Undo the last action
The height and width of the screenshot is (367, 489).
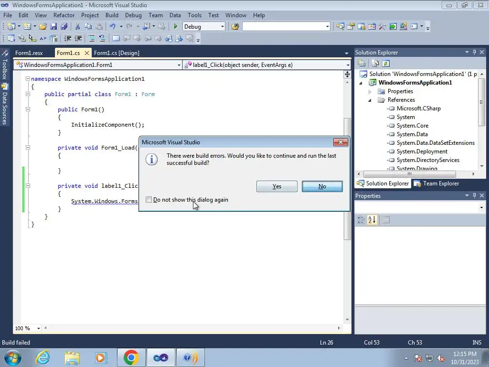(113, 27)
